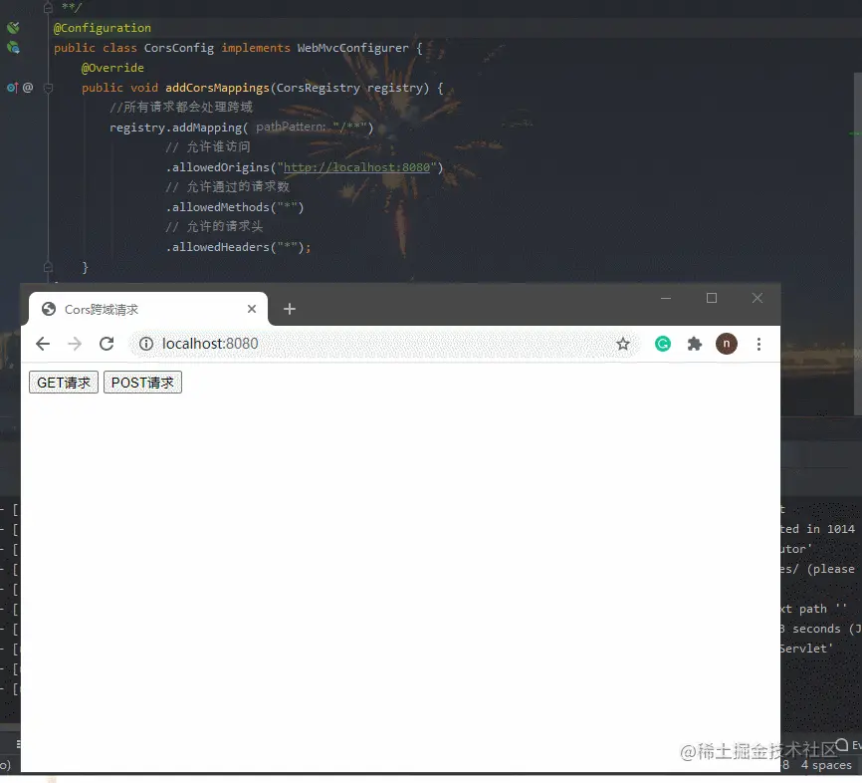Image resolution: width=862 pixels, height=783 pixels.
Task: Open the http://localhost:8080 link in code
Action: point(356,167)
